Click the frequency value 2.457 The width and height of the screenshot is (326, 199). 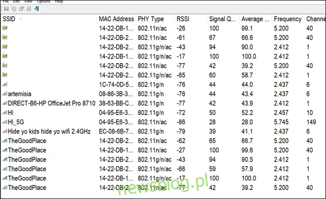click(281, 112)
